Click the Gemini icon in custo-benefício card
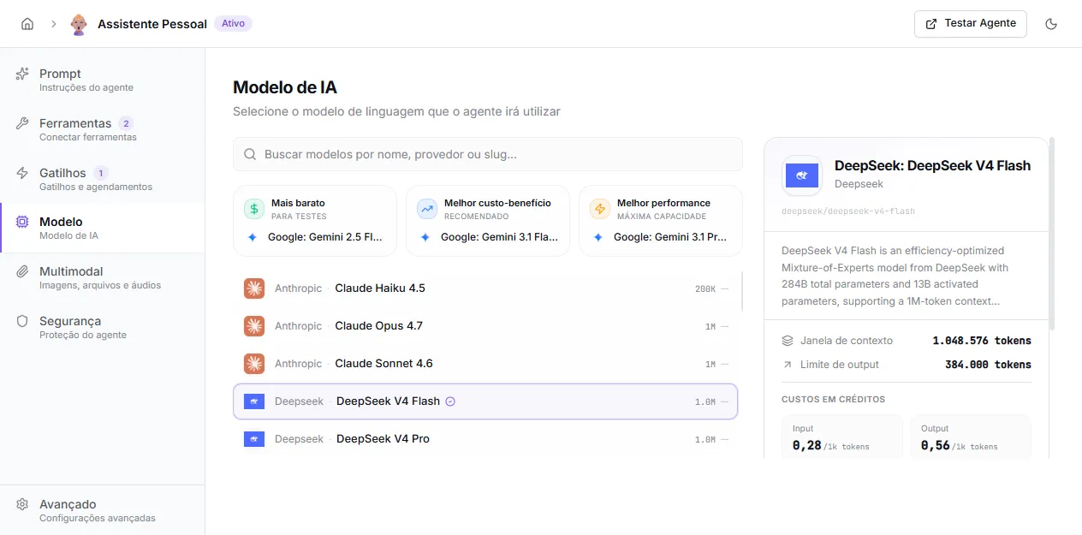The image size is (1082, 535). pos(425,237)
